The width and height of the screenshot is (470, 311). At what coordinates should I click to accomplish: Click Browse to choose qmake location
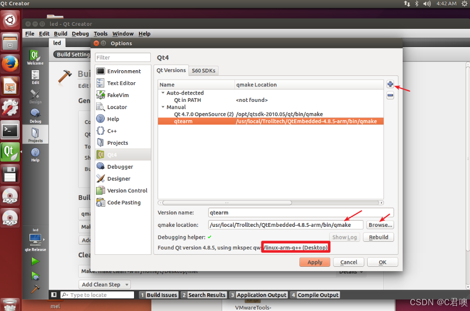[380, 224]
